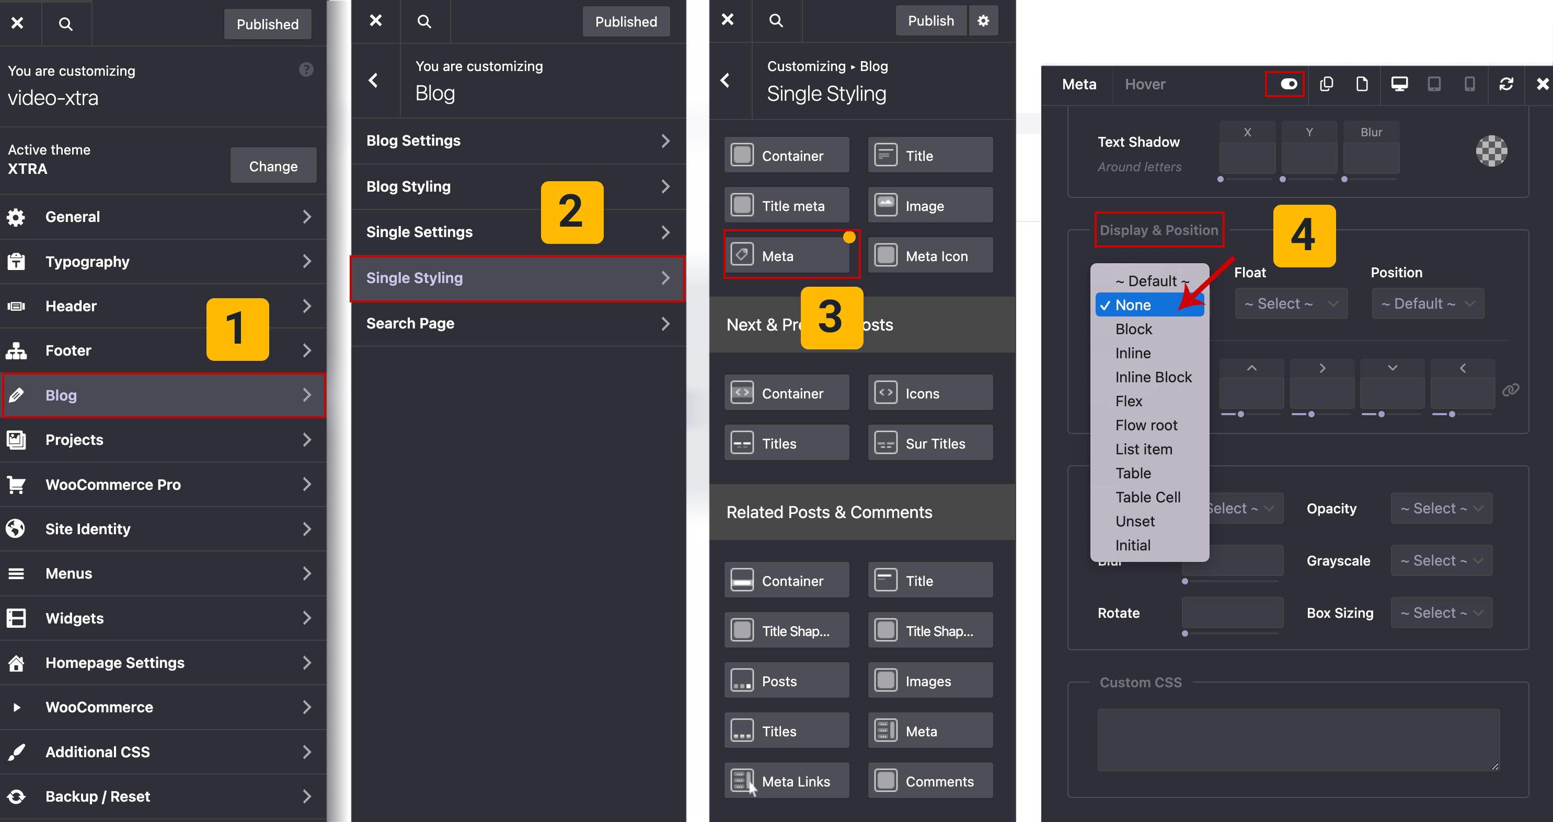This screenshot has width=1553, height=822.
Task: Switch to the Hover tab
Action: (1144, 84)
